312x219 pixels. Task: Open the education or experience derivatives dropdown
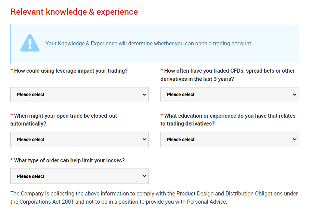[x=230, y=139]
